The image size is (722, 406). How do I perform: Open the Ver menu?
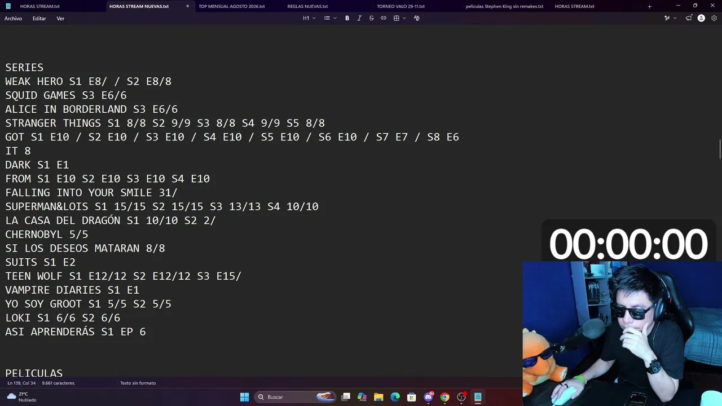60,19
